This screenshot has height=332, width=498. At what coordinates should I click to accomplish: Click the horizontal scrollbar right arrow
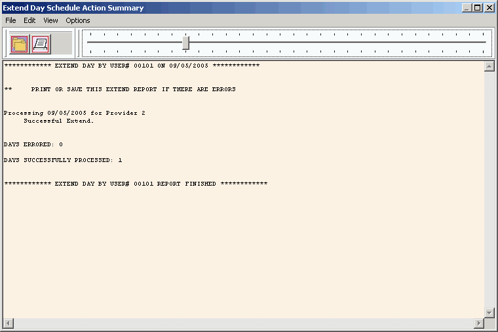tap(479, 323)
